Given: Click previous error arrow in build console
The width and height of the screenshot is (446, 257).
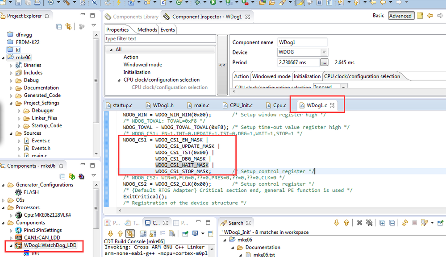Looking at the screenshot, I should coord(120,234).
